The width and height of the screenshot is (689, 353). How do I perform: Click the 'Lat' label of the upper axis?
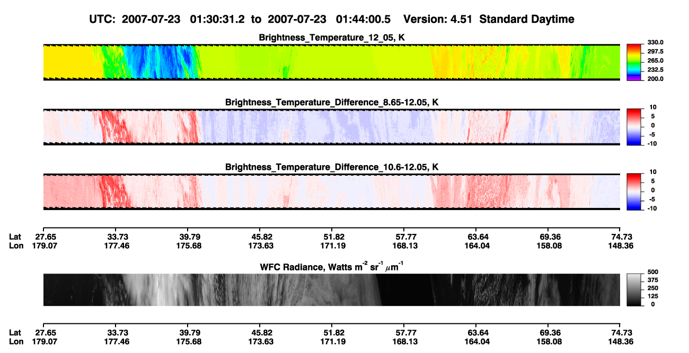point(15,237)
